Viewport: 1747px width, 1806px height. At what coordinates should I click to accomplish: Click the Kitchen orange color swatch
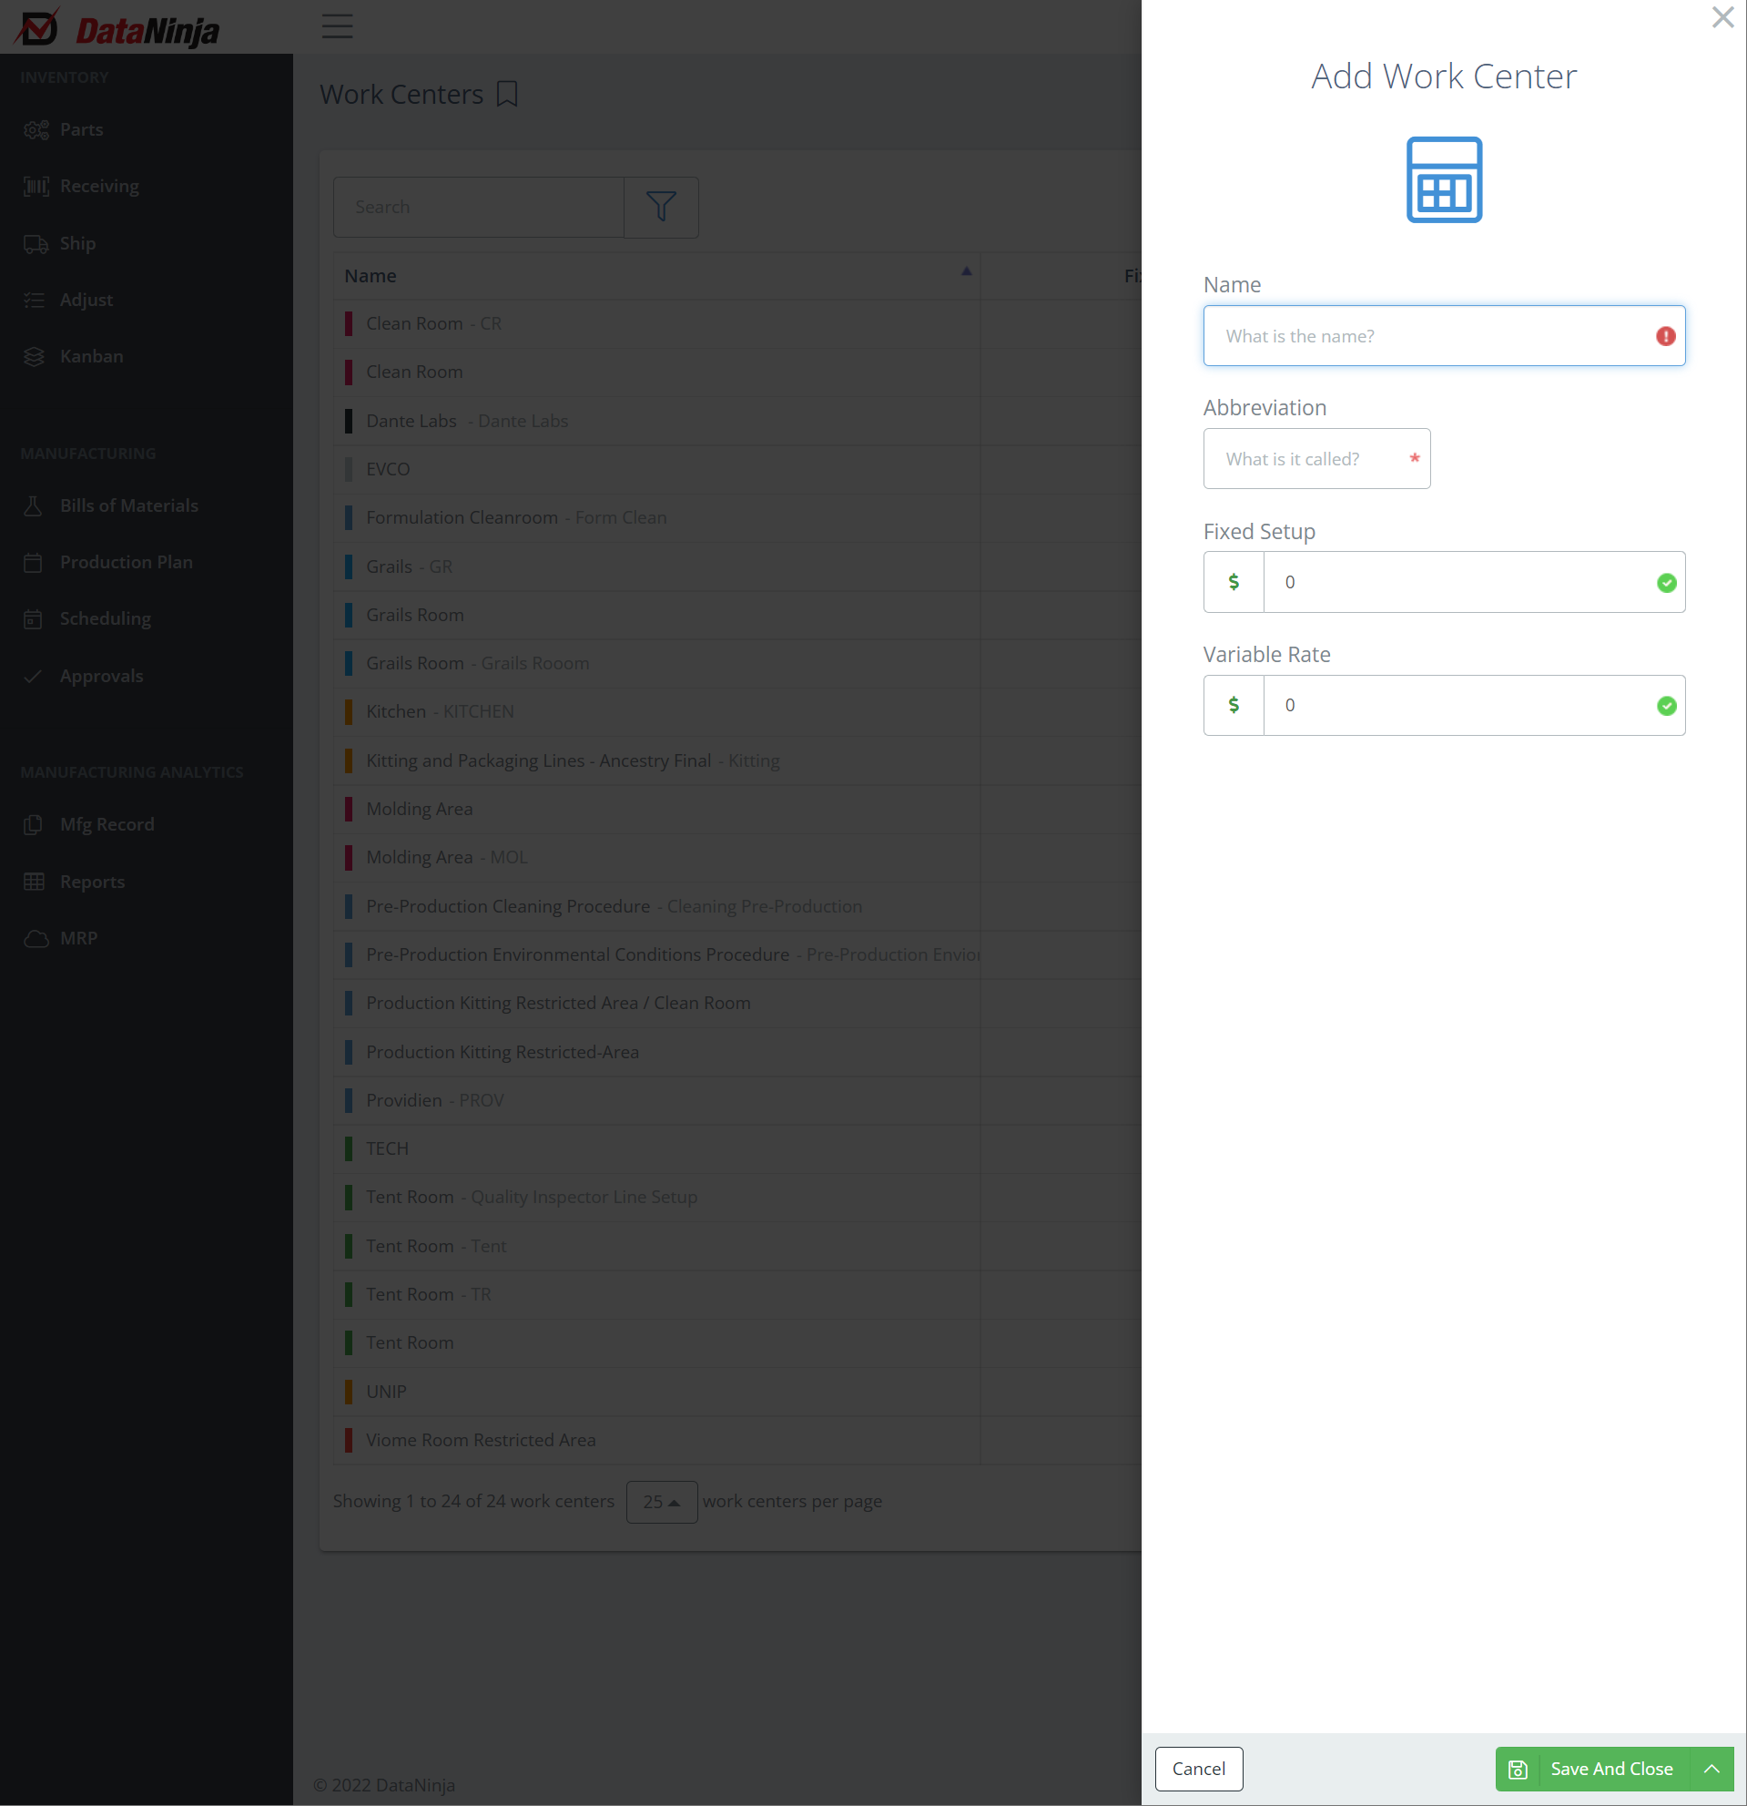[x=348, y=712]
